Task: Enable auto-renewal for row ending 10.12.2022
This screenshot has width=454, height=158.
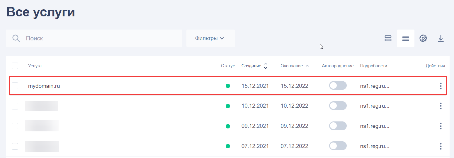Action: [338, 106]
